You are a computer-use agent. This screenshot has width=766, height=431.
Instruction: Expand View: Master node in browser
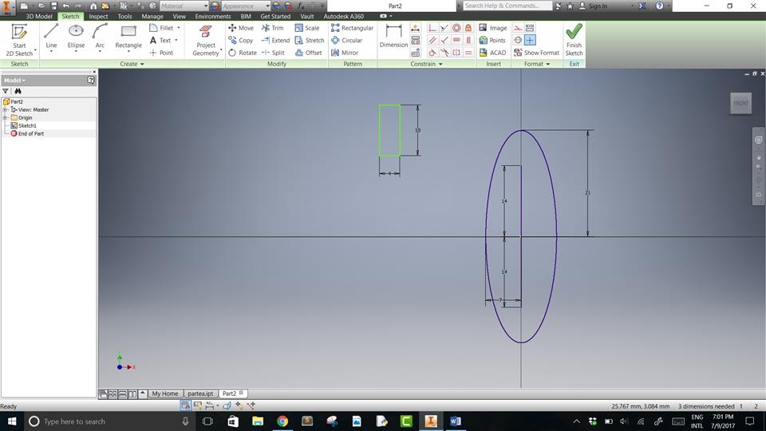click(5, 110)
